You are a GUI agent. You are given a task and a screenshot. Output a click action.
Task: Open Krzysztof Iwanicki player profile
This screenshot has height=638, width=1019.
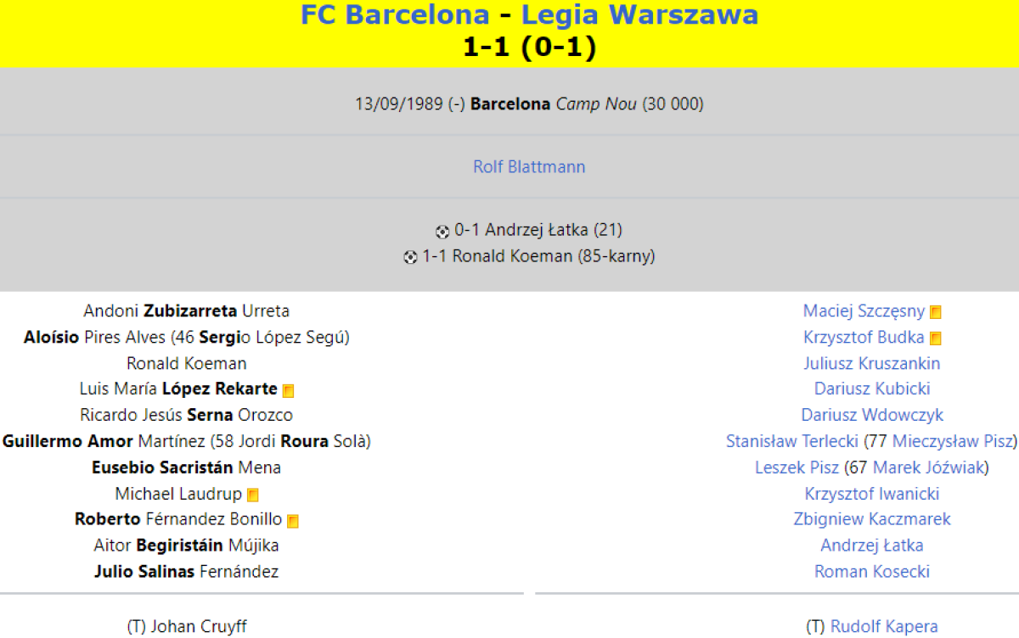click(872, 494)
